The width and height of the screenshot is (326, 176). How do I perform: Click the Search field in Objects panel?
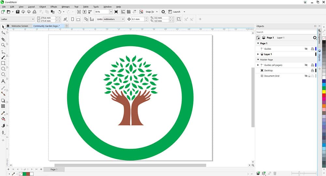[284, 32]
